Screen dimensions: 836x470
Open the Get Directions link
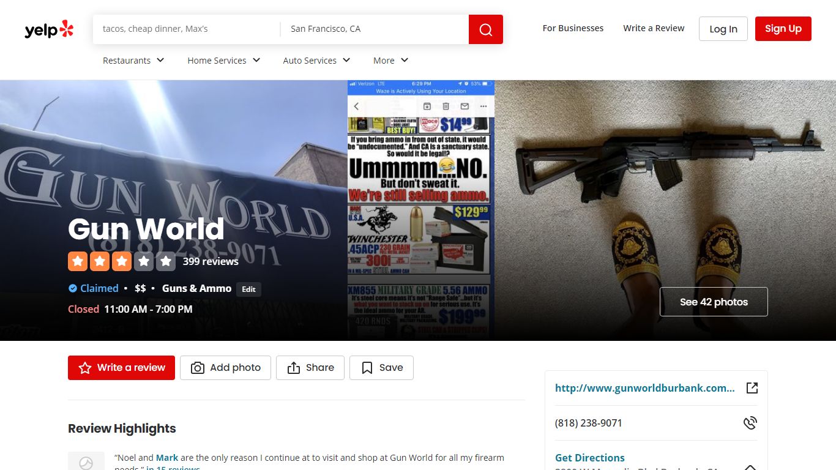pos(590,458)
